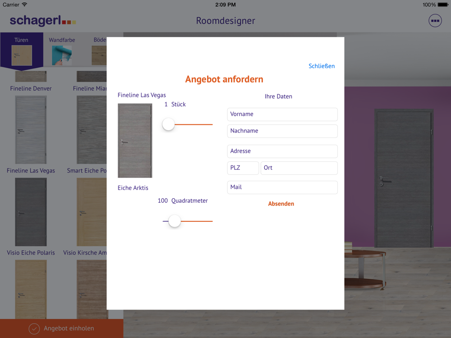Tap the Angebot einholen button
Viewport: 451px width, 338px height.
point(61,328)
